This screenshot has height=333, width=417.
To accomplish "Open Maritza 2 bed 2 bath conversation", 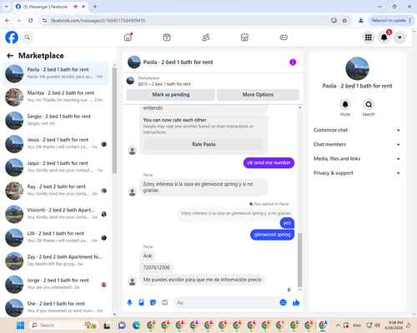I will coord(56,97).
